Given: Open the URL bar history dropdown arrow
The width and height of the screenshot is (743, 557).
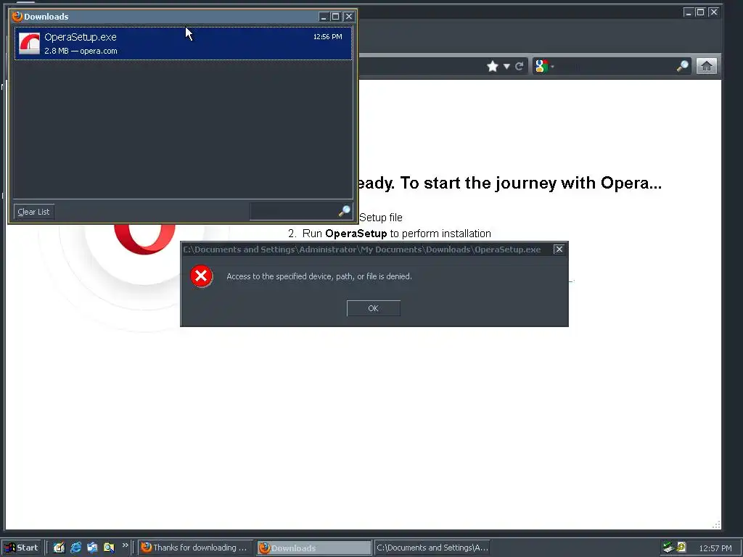Looking at the screenshot, I should point(506,66).
